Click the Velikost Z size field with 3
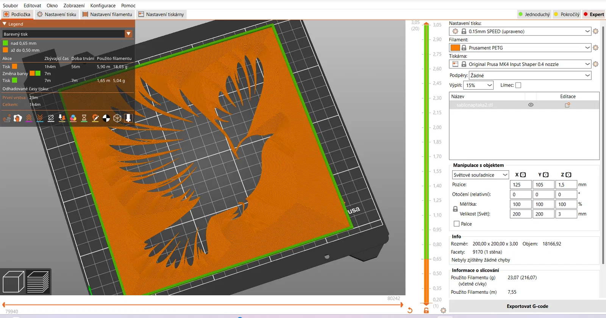The image size is (606, 318). click(566, 214)
